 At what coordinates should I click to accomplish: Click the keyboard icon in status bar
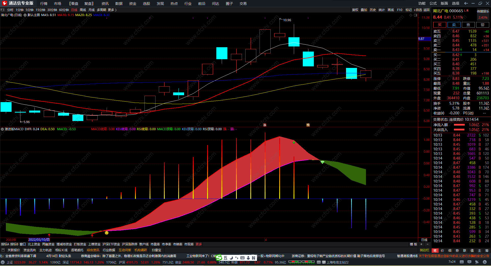click(x=462, y=262)
